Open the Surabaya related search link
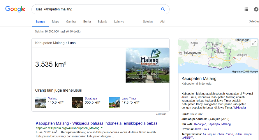The height and width of the screenshot is (140, 259). click(x=91, y=98)
